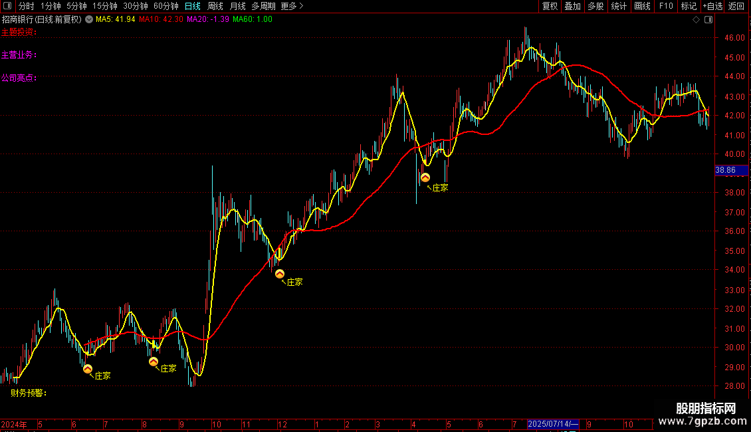This screenshot has height=432, width=751.
Task: Click the MA5: 41.94 indicator label
Action: pos(116,19)
